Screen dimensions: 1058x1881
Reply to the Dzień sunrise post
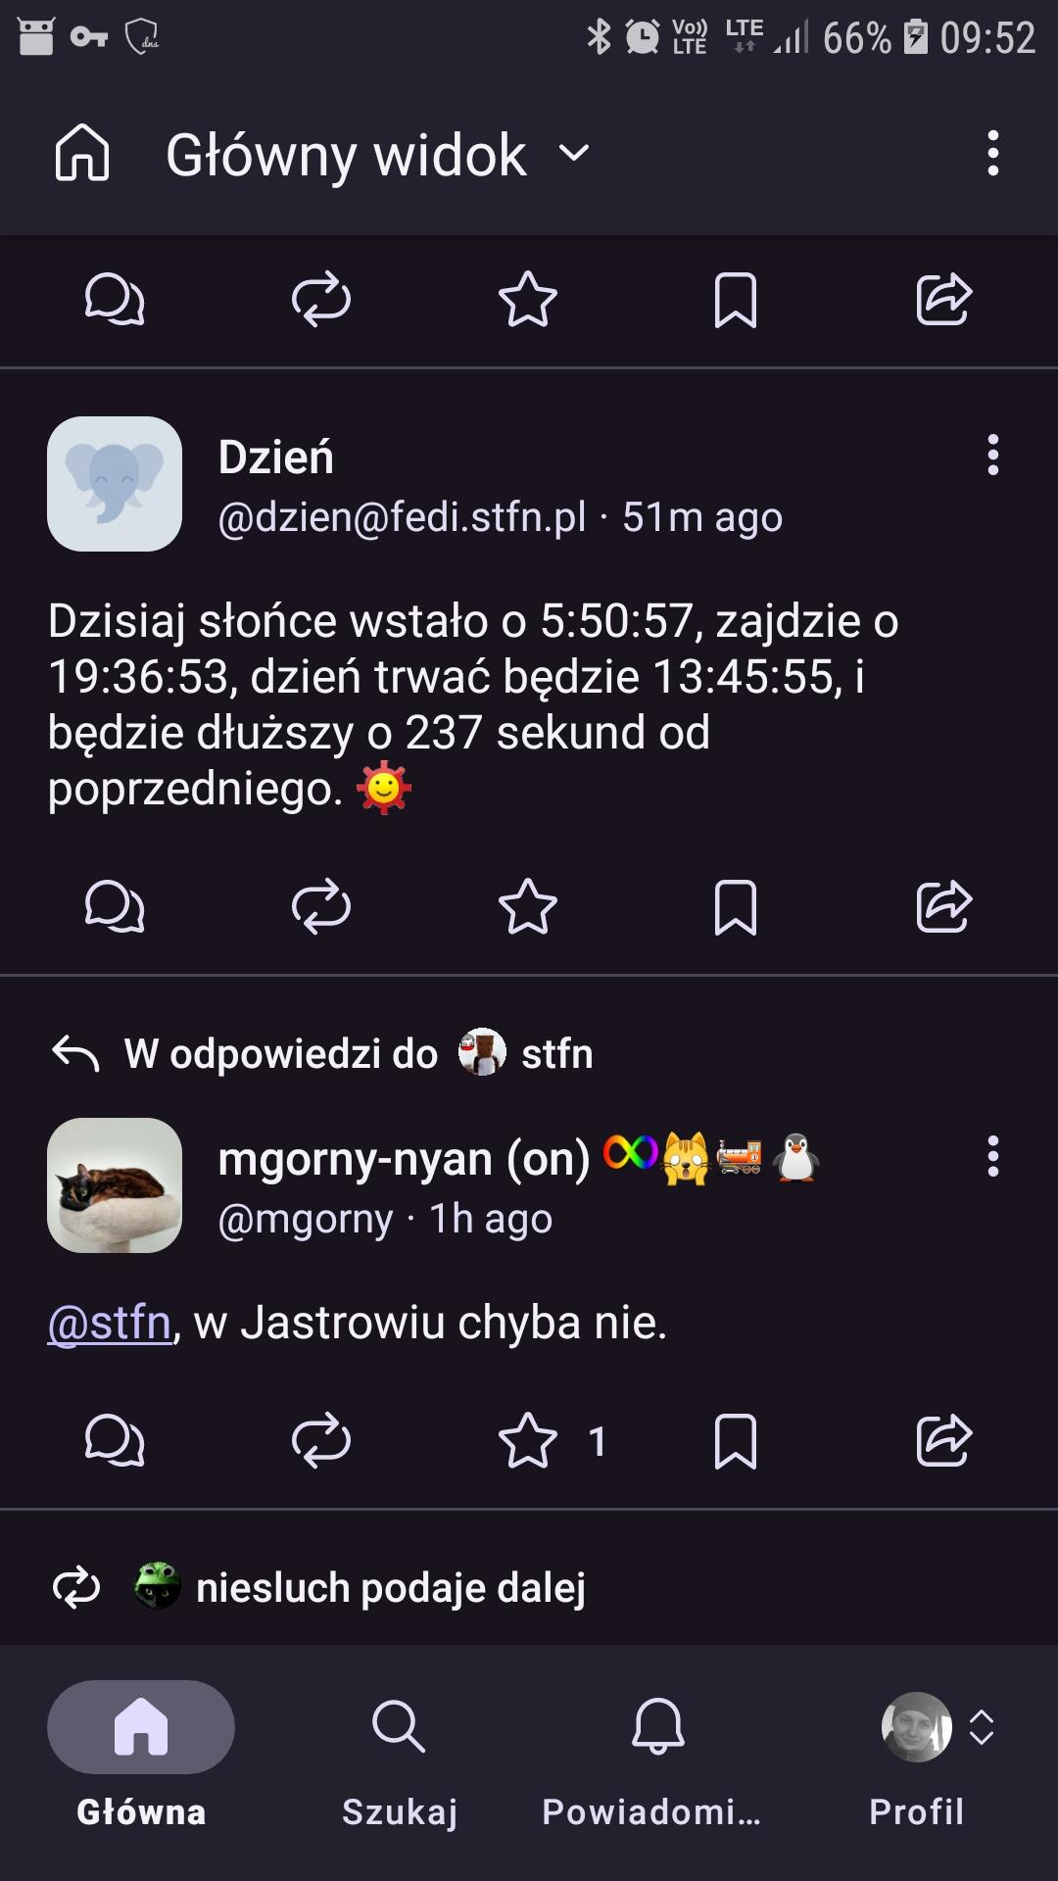click(x=115, y=906)
